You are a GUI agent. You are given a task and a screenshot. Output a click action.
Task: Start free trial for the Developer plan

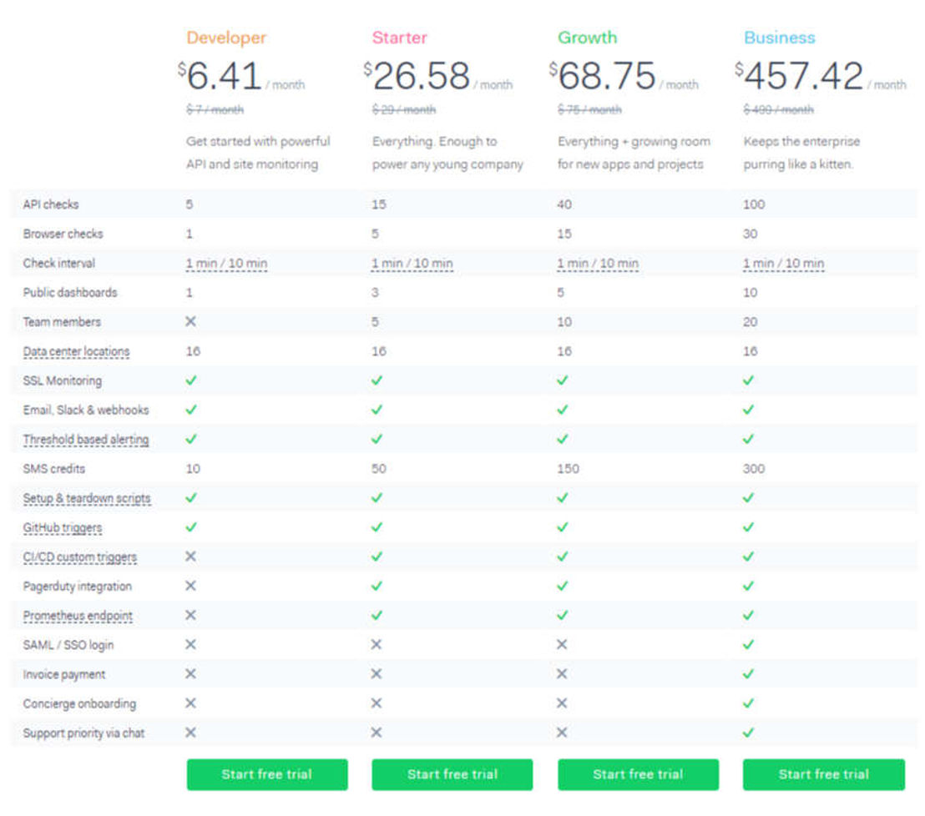pos(267,774)
